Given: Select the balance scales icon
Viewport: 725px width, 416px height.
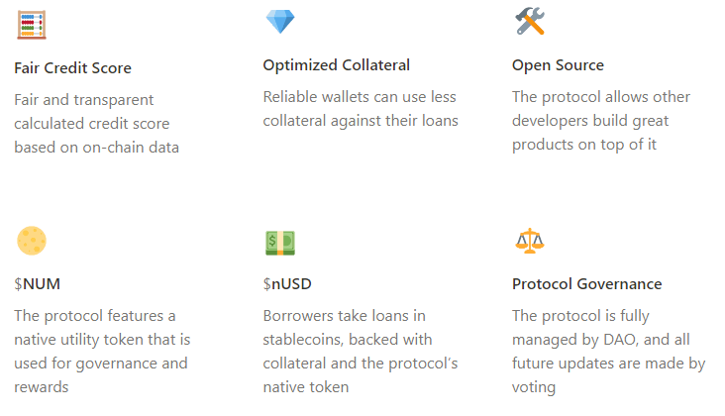Looking at the screenshot, I should pyautogui.click(x=530, y=241).
